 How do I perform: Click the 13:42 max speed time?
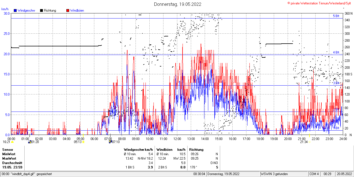click(129, 158)
